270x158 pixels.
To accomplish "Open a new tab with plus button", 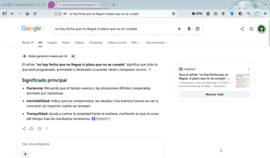I will click(x=113, y=5).
